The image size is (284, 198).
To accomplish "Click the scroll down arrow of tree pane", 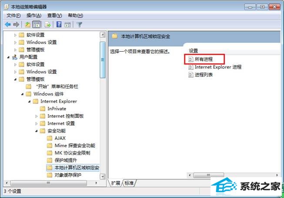I will click(103, 176).
